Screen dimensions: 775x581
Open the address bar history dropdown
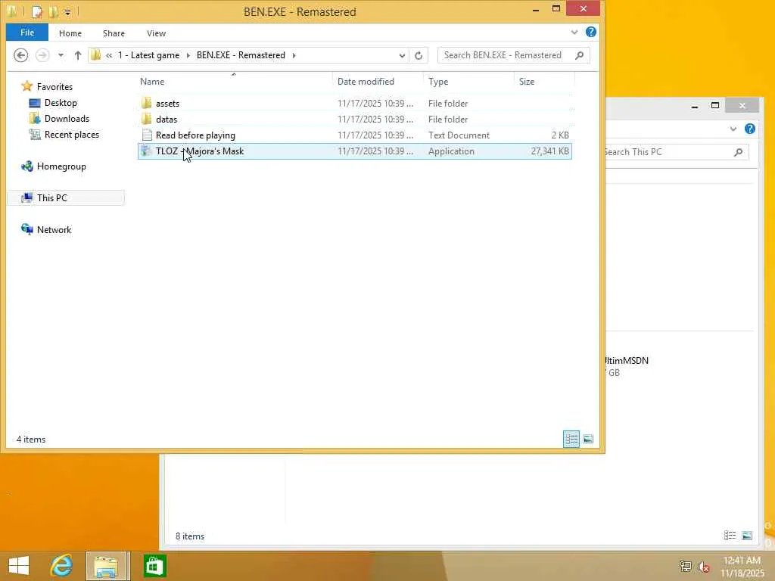402,55
